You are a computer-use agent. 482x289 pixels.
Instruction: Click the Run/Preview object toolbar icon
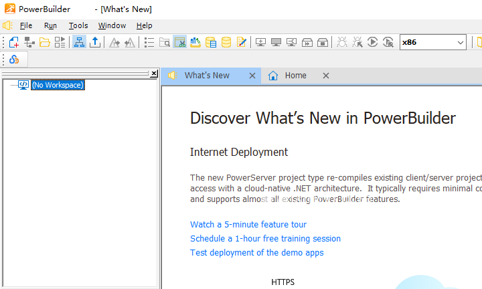(60, 42)
